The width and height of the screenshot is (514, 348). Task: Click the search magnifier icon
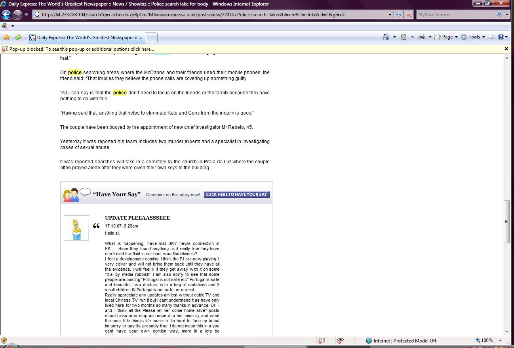click(499, 15)
